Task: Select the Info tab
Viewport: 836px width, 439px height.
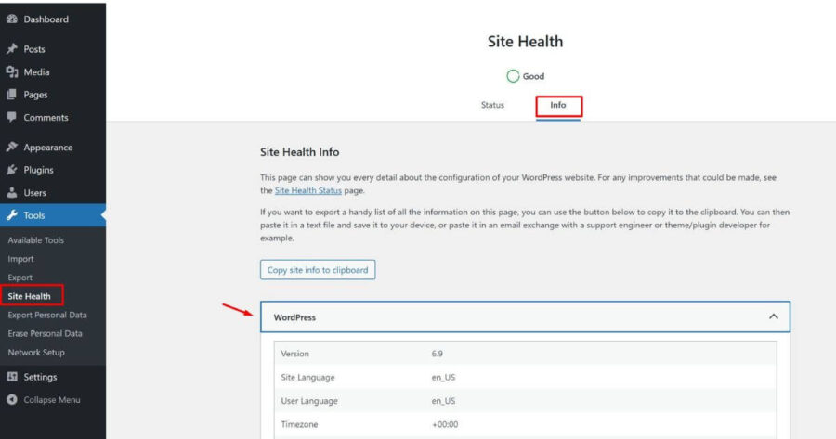Action: click(558, 105)
